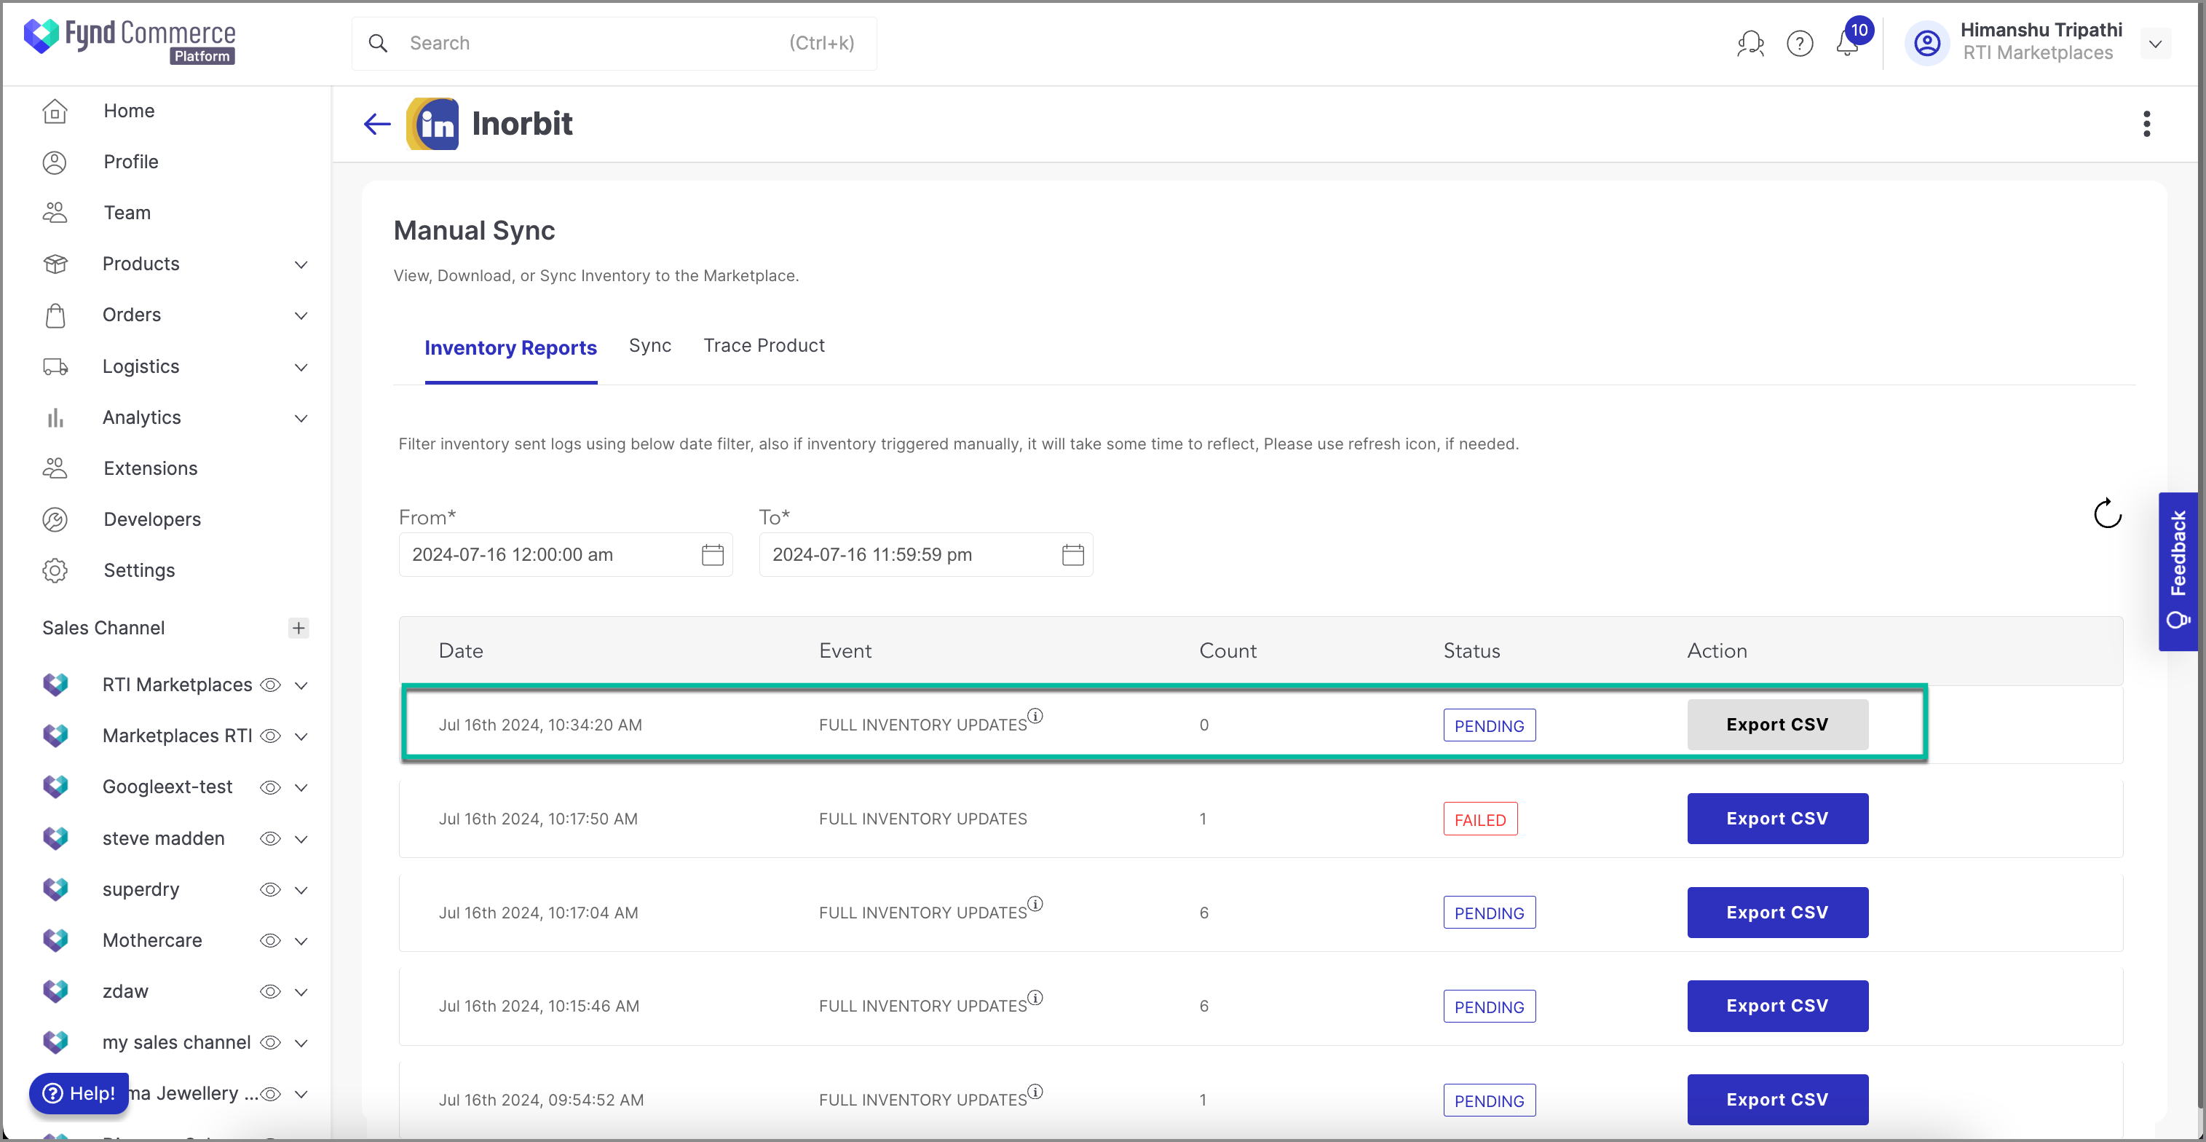This screenshot has height=1142, width=2206.
Task: Toggle visibility eye for Marketplaces RTI
Action: click(270, 736)
